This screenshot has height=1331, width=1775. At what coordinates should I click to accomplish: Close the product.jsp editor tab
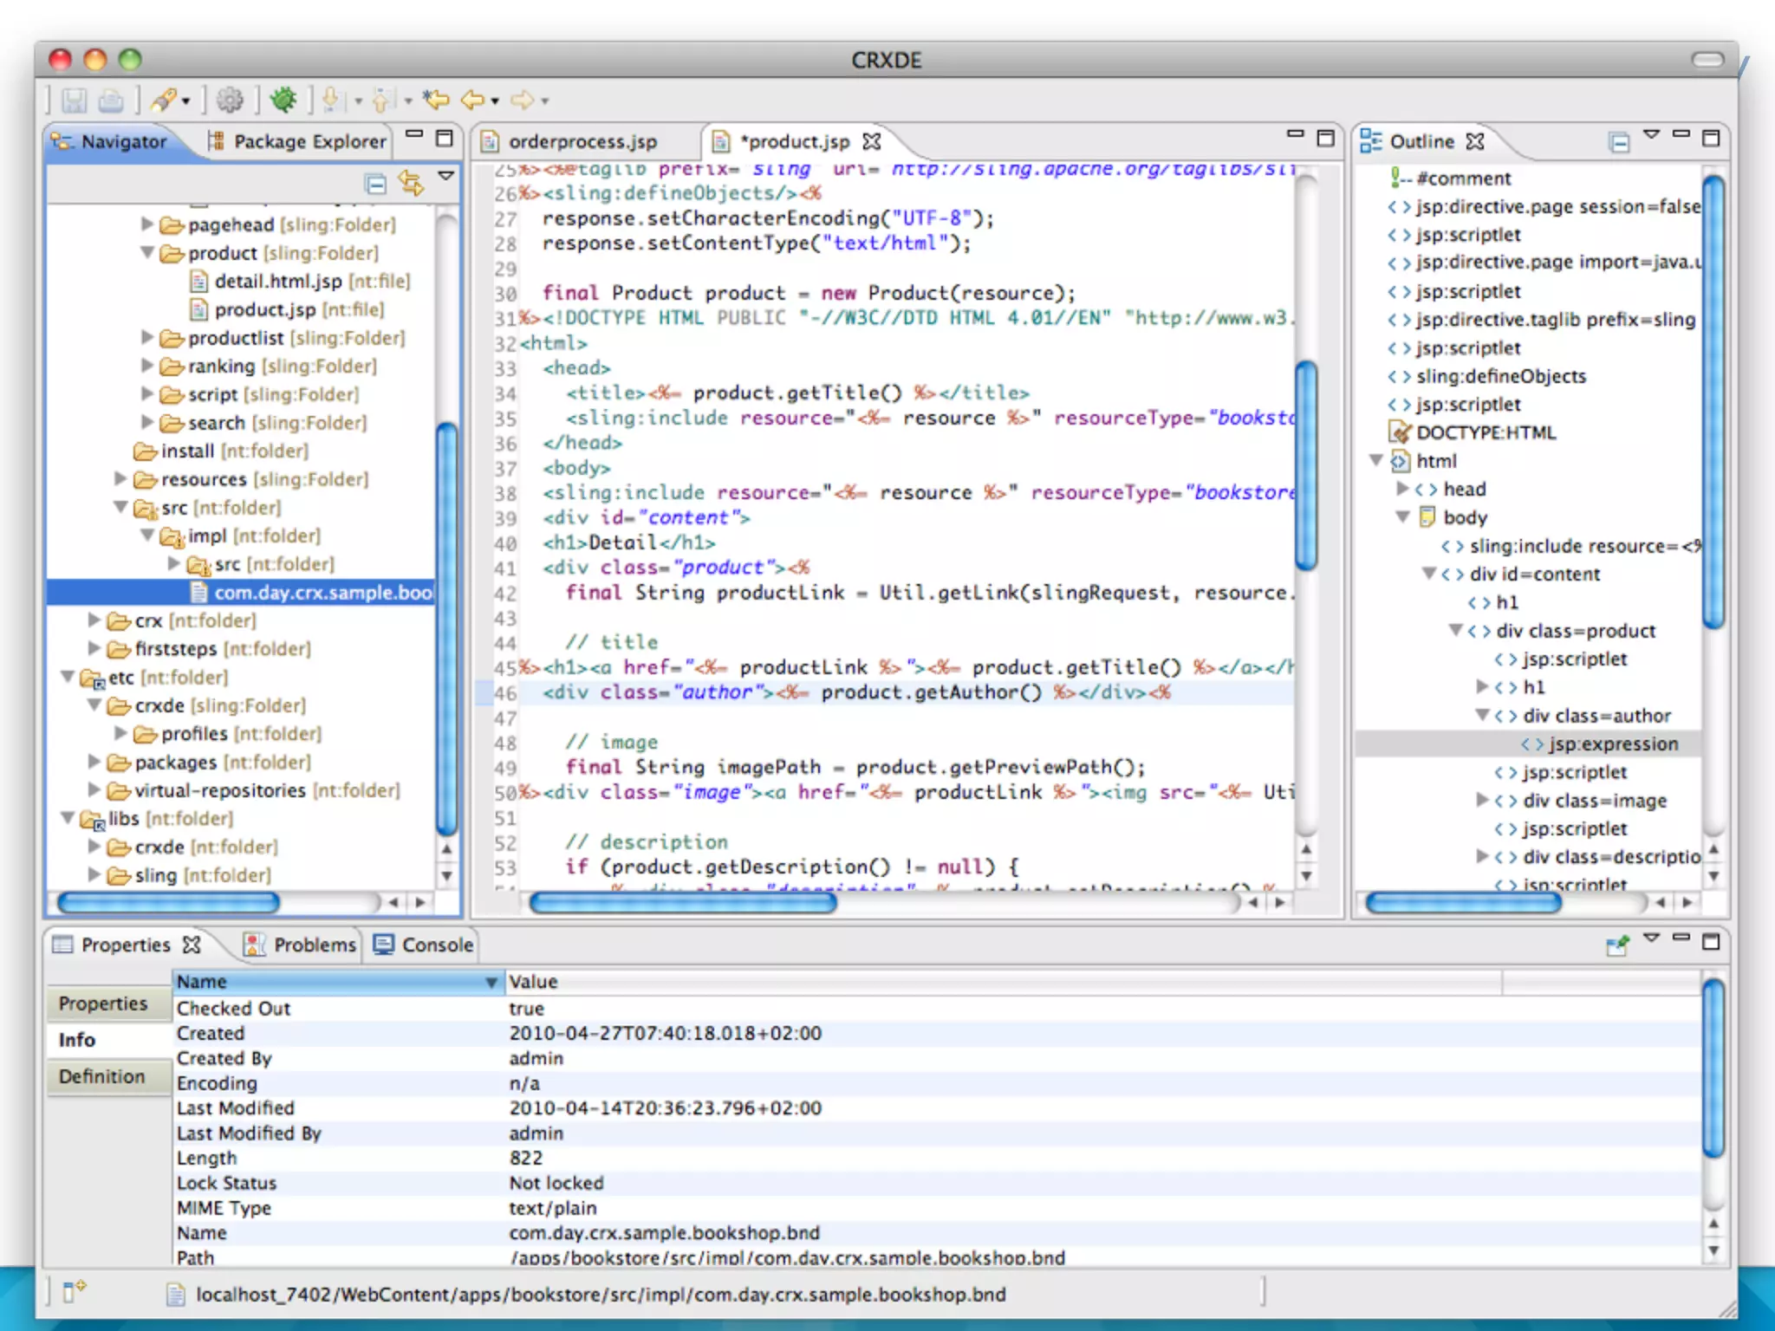(x=872, y=141)
